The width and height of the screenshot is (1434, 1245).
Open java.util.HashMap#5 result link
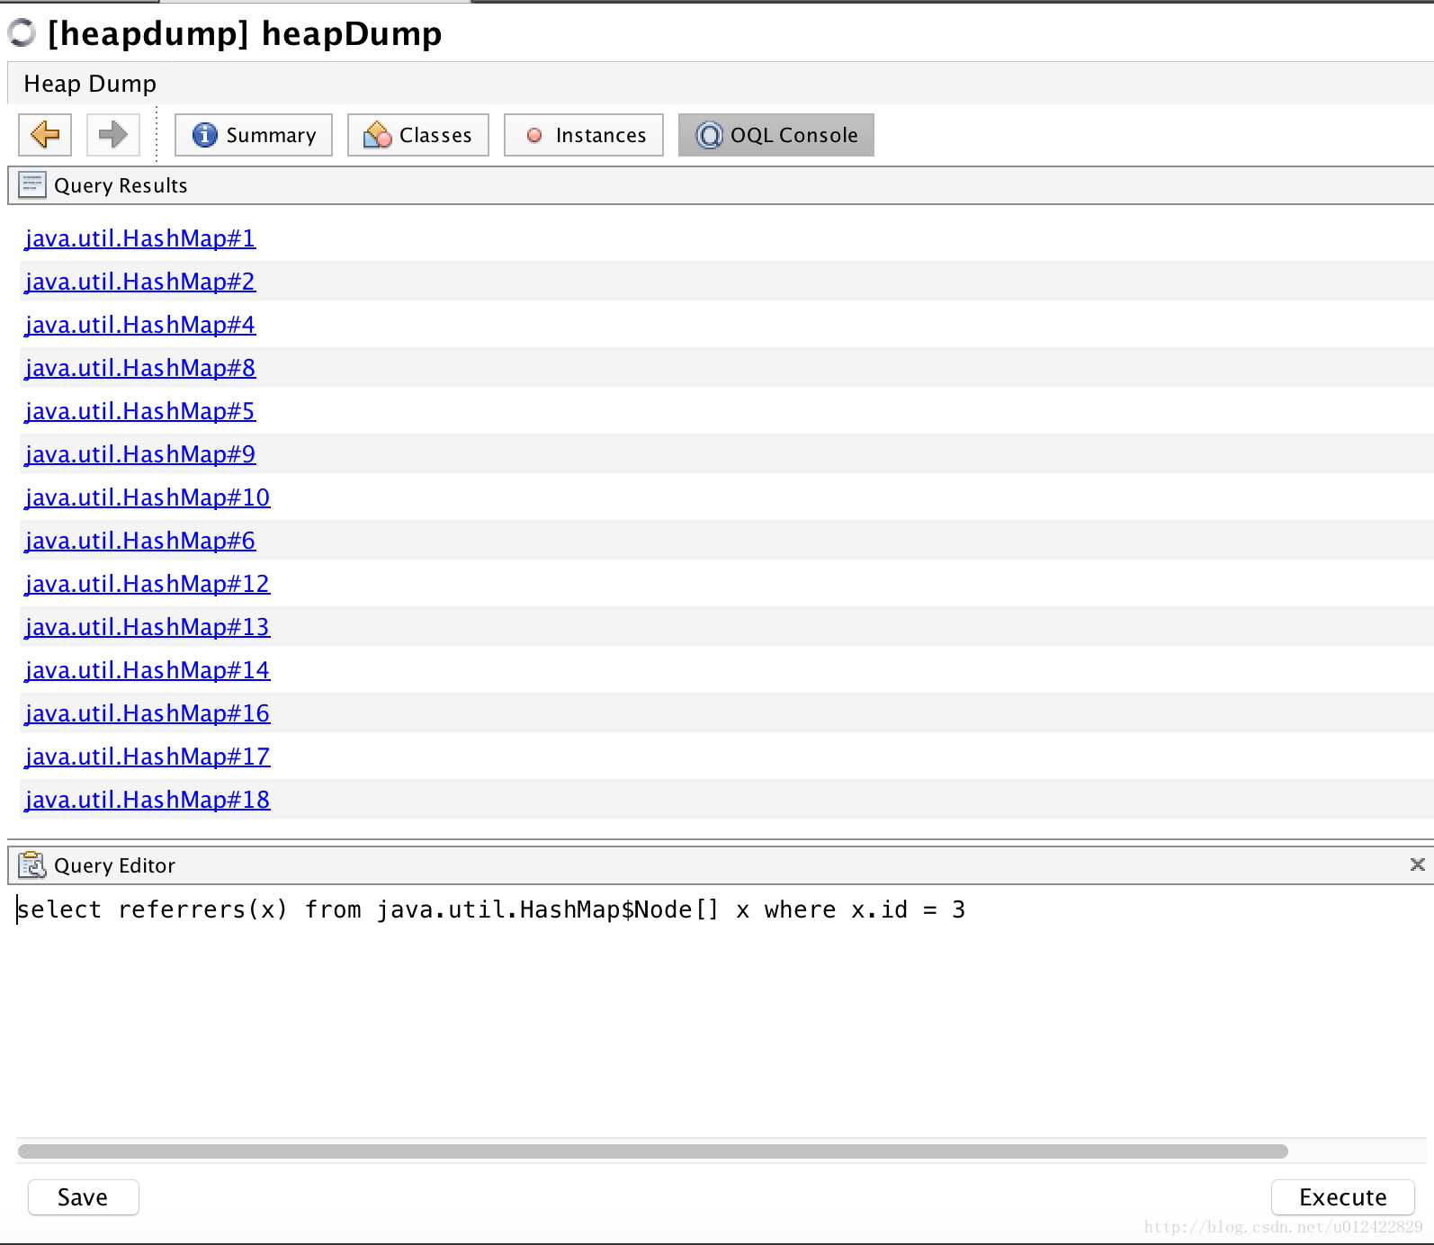pos(140,411)
